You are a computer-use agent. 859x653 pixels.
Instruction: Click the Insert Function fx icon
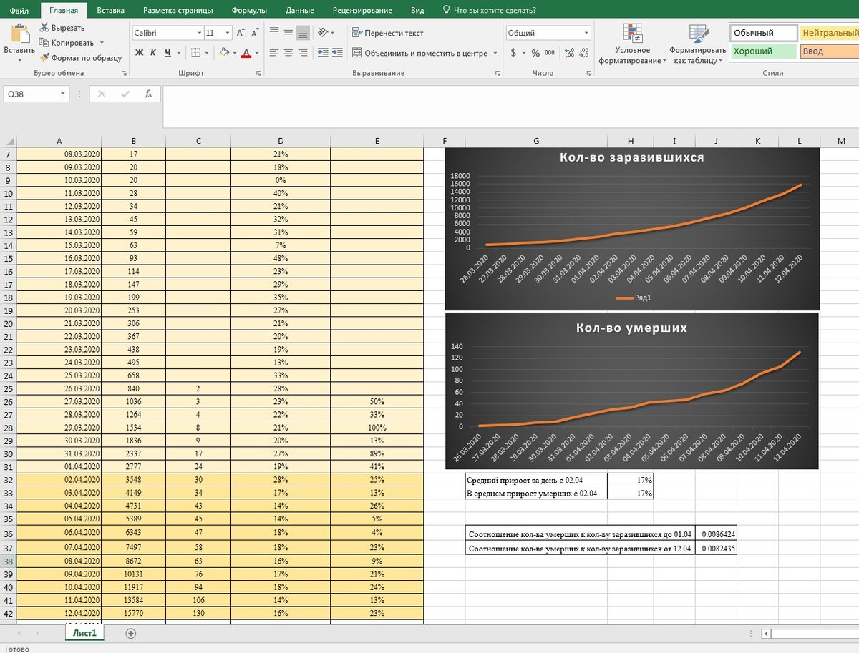point(148,94)
